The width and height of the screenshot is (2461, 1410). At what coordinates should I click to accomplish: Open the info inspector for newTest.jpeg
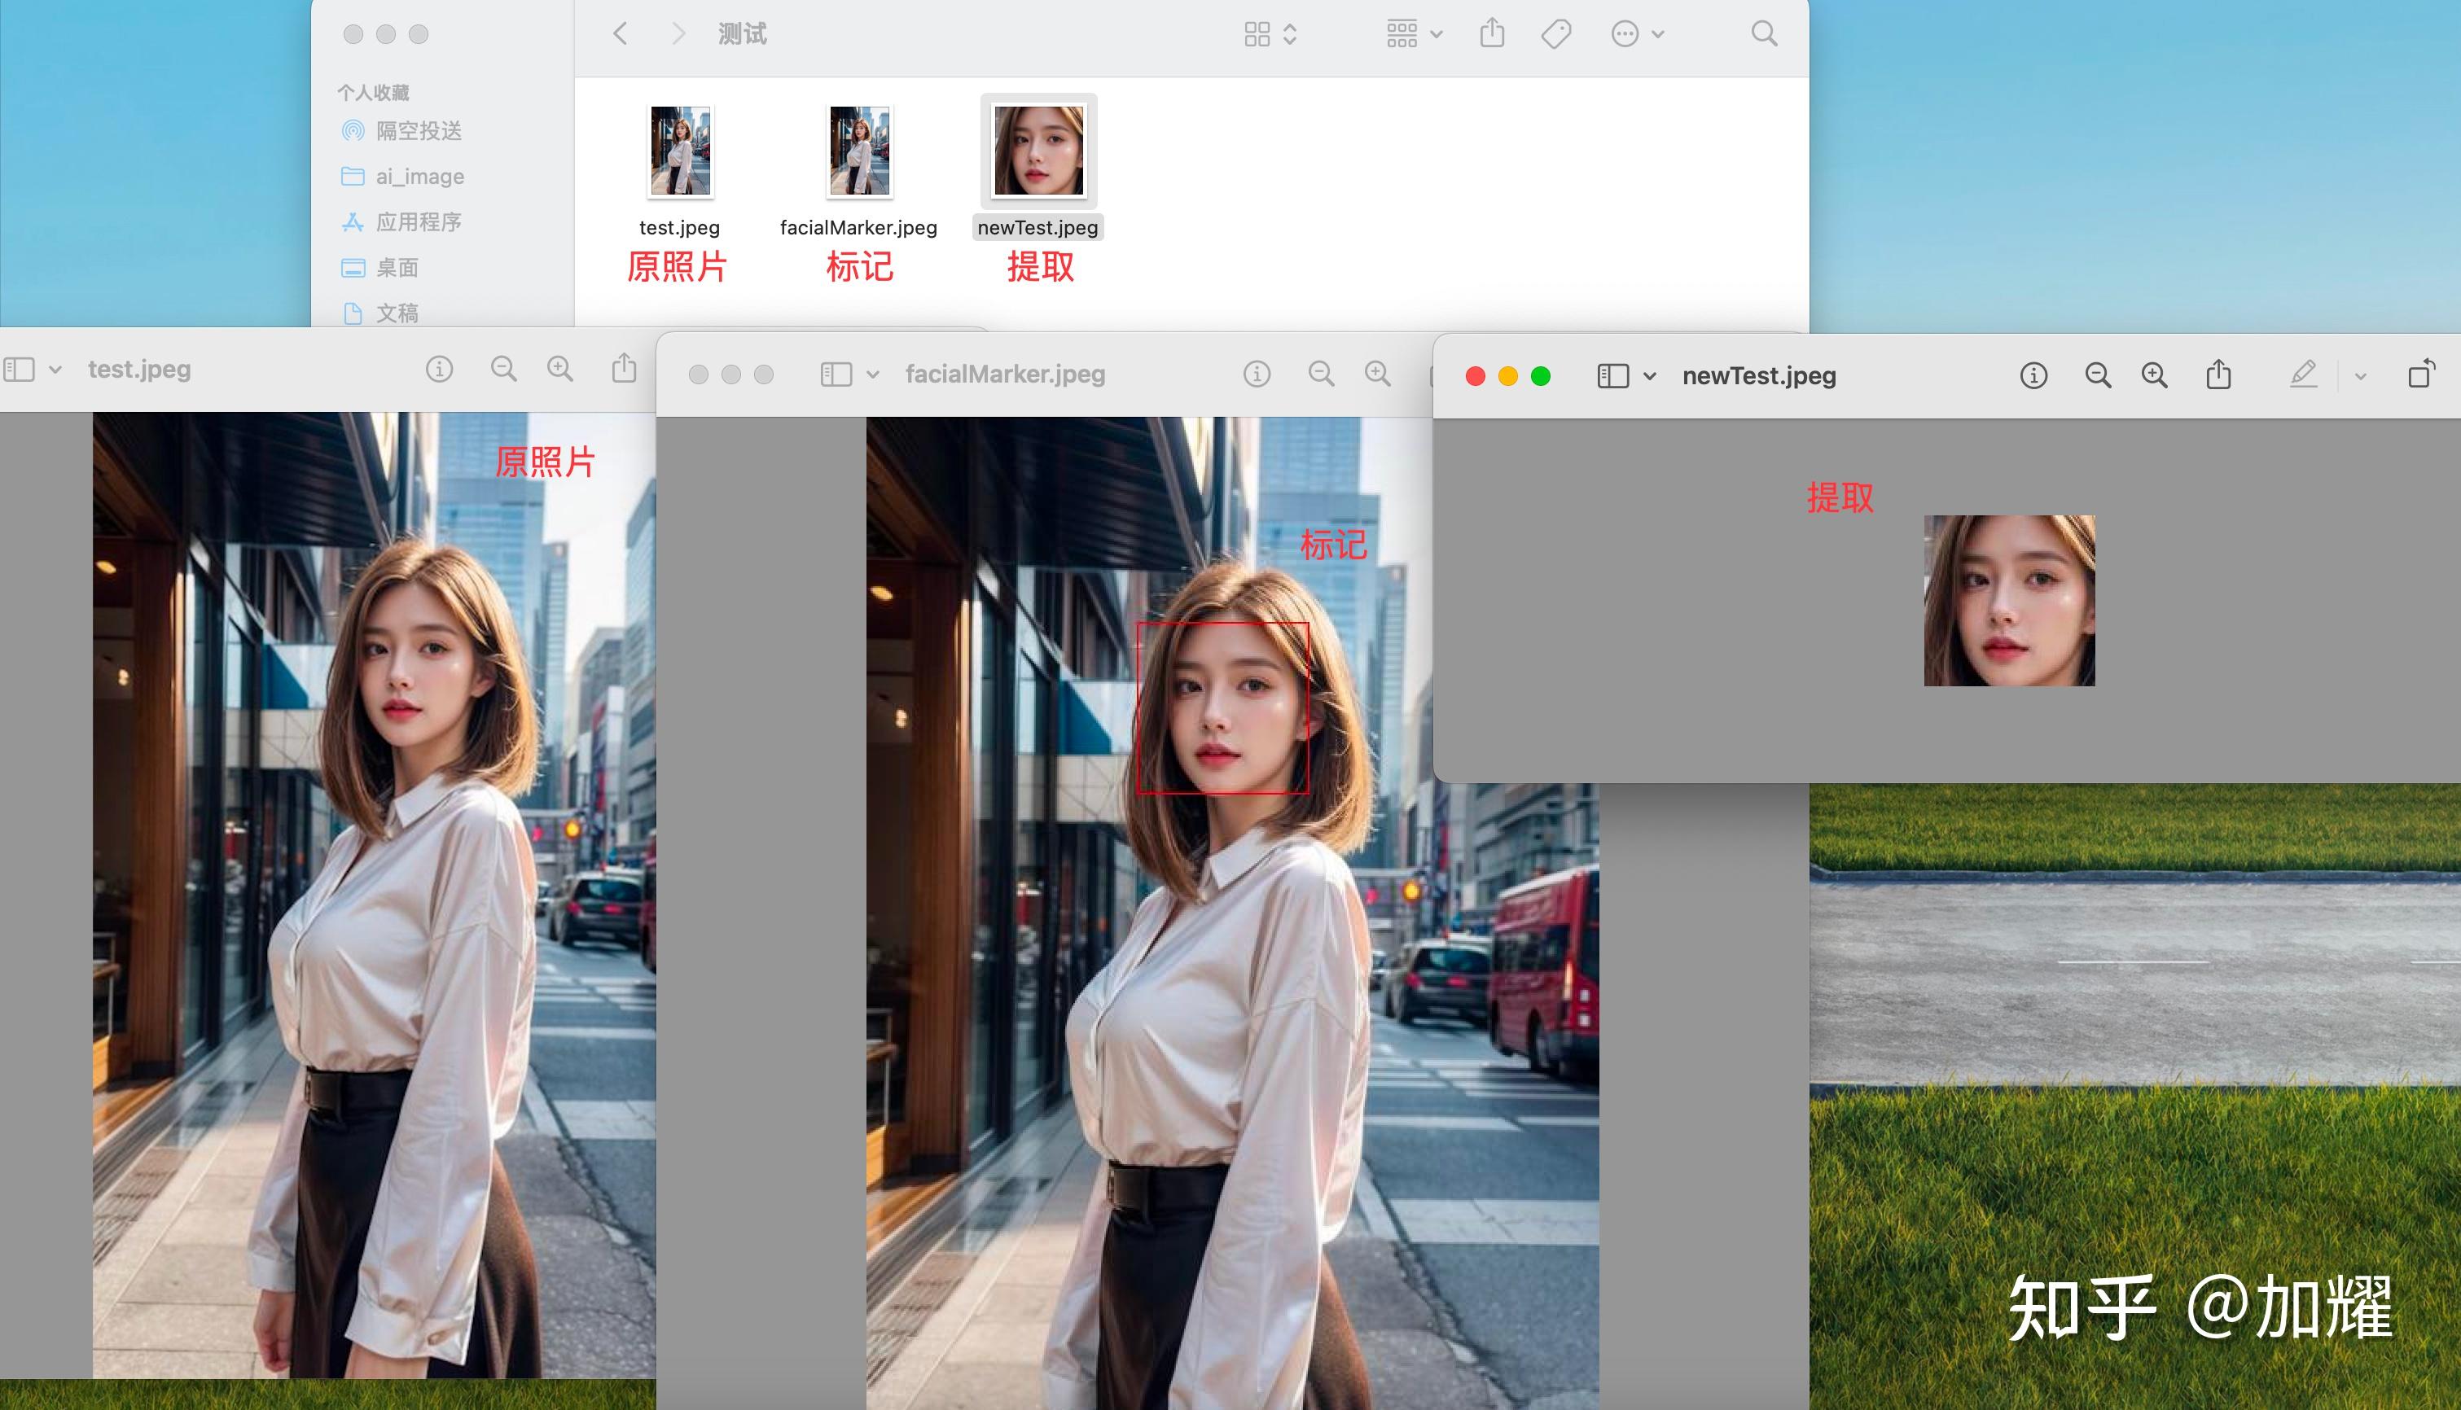pyautogui.click(x=2033, y=376)
